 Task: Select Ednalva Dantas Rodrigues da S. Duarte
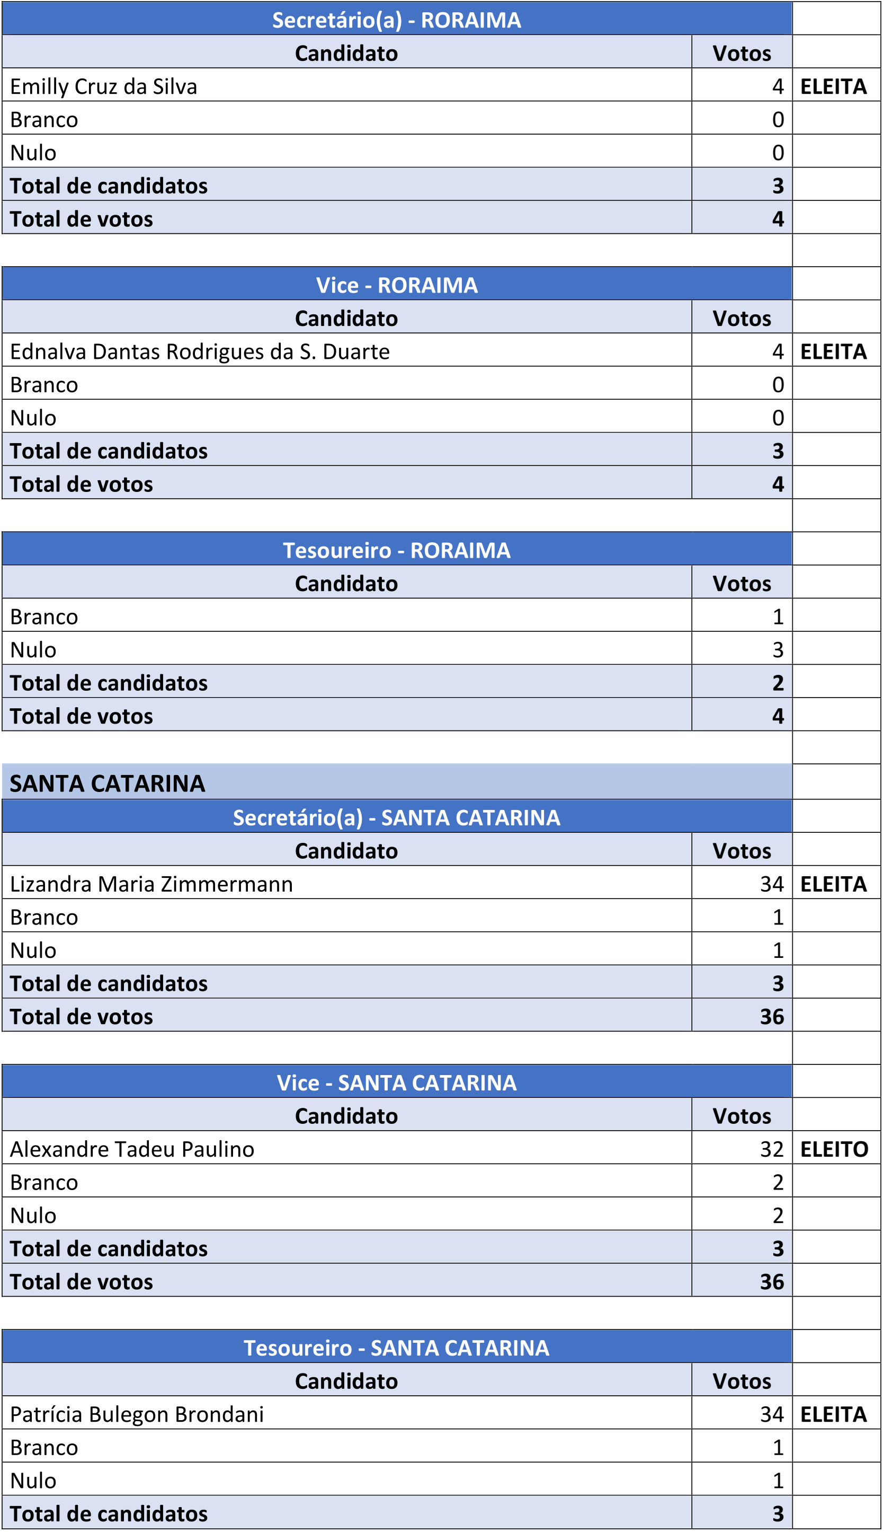click(200, 351)
